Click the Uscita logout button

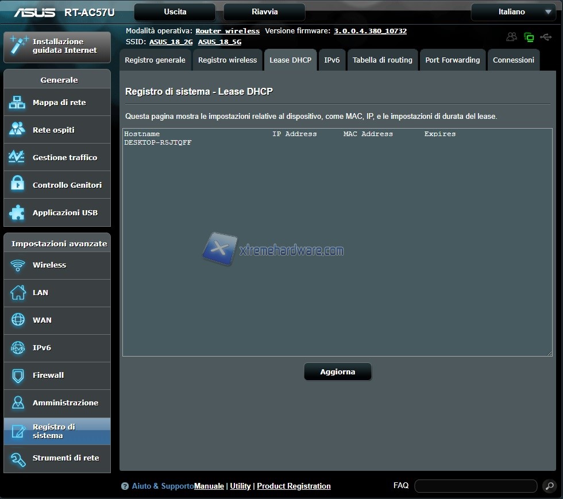175,12
